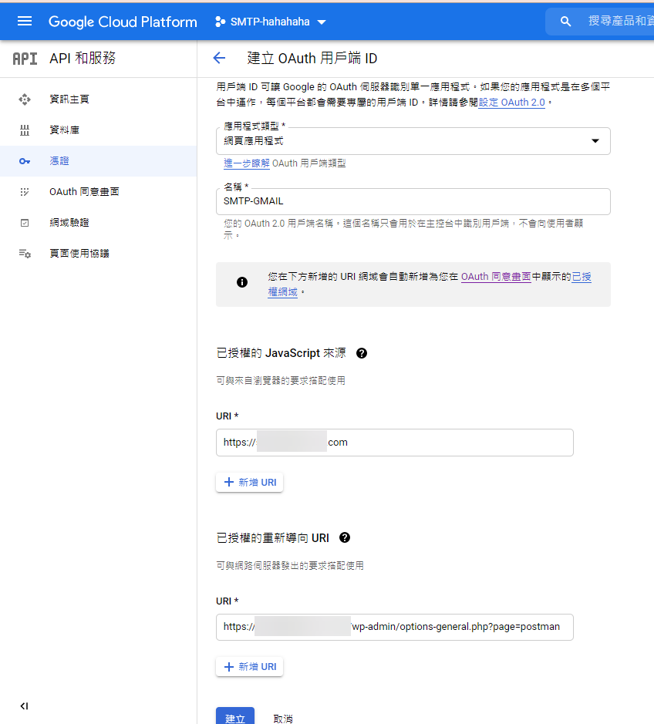Open the 設定 OAuth 2.0 link
The width and height of the screenshot is (654, 724).
point(512,103)
